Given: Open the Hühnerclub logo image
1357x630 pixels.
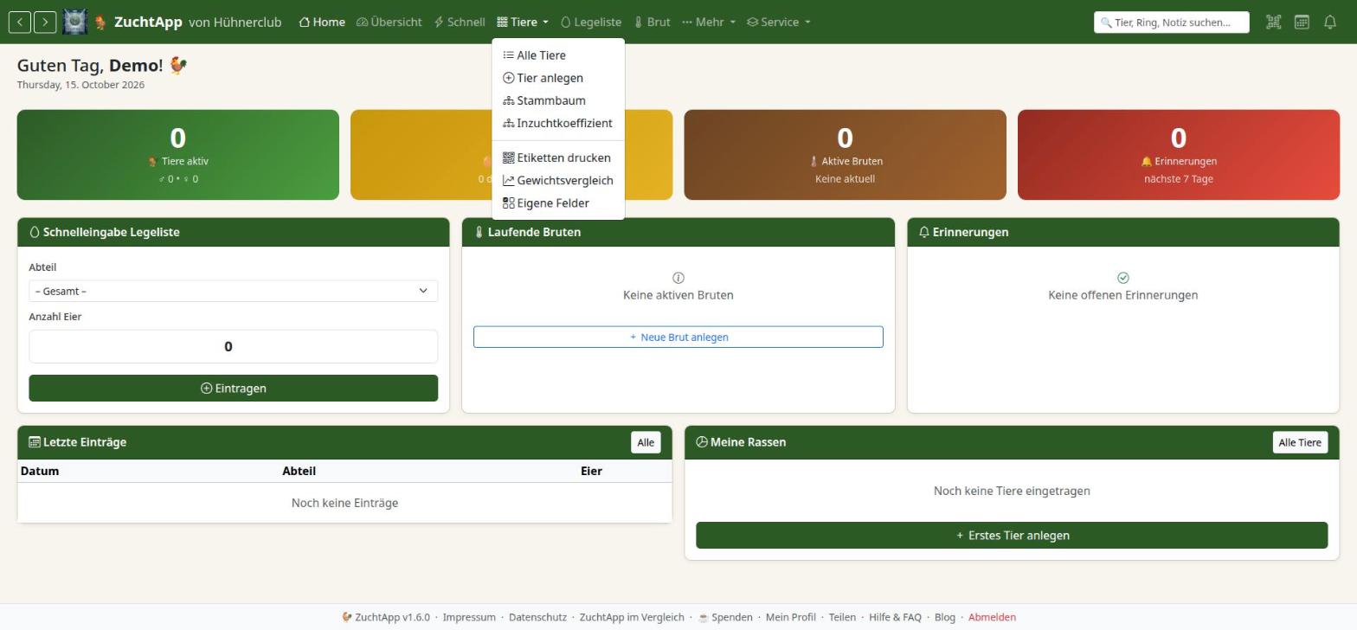Looking at the screenshot, I should 75,22.
